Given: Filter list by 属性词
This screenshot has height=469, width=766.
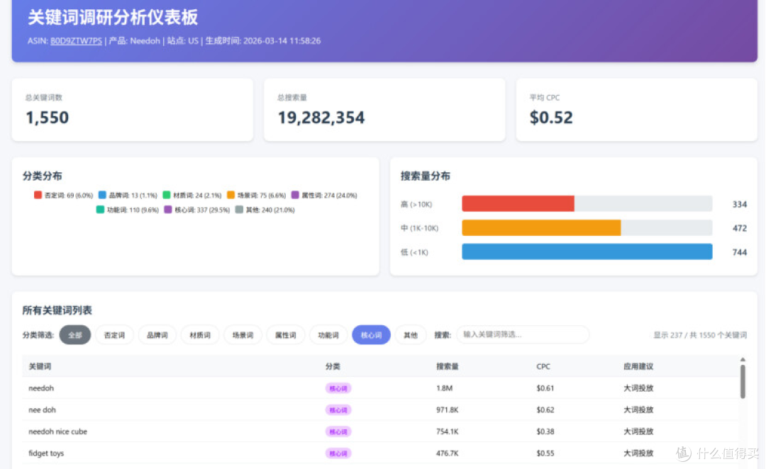Looking at the screenshot, I should [285, 334].
